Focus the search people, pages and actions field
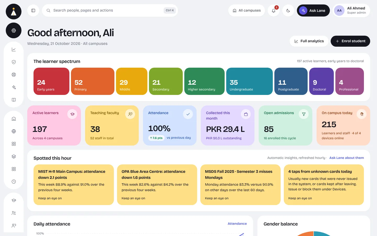 coord(110,10)
